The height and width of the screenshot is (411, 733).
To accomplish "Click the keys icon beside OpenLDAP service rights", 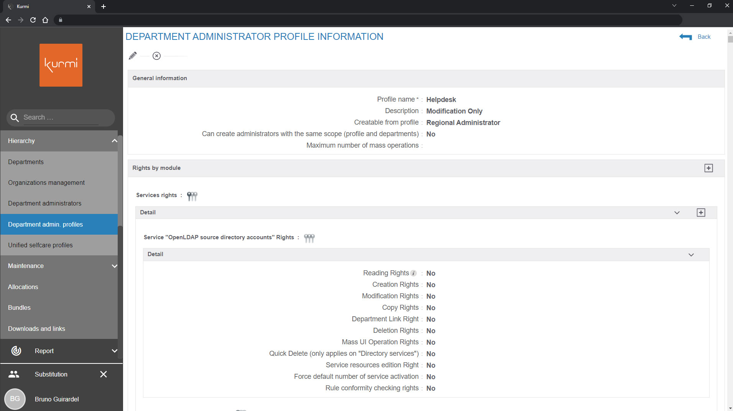I will coord(309,238).
